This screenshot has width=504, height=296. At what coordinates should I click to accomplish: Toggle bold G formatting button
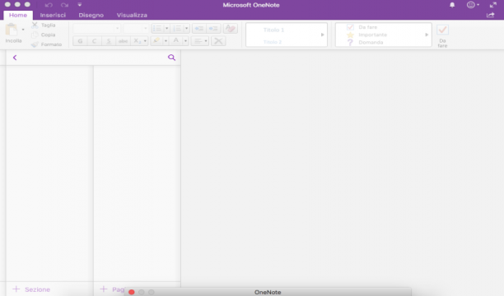(80, 41)
